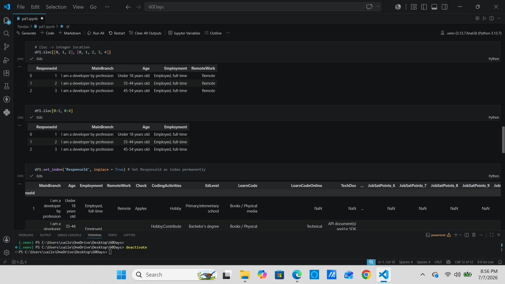
Task: Open the Copilot chat icon in title bar
Action: [370, 7]
